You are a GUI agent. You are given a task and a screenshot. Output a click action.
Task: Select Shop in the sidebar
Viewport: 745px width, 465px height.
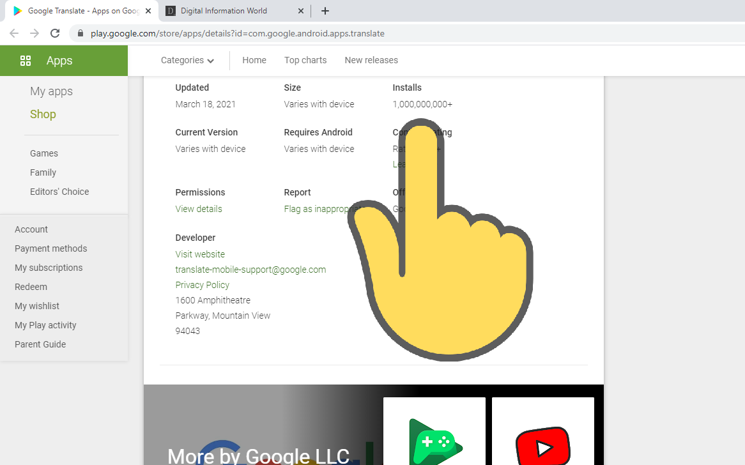coord(43,114)
